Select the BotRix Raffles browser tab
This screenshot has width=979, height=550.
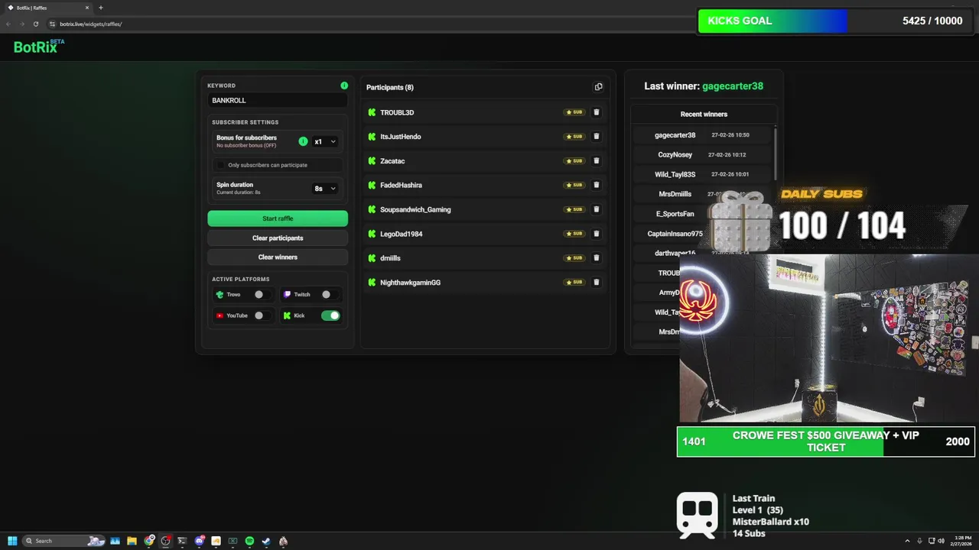(x=49, y=8)
